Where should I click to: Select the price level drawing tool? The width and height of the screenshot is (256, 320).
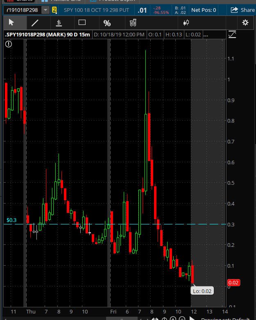(59, 22)
